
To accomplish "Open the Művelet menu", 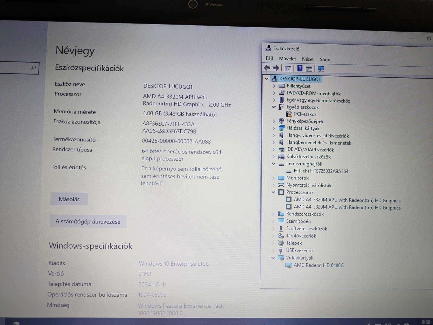I will [287, 59].
